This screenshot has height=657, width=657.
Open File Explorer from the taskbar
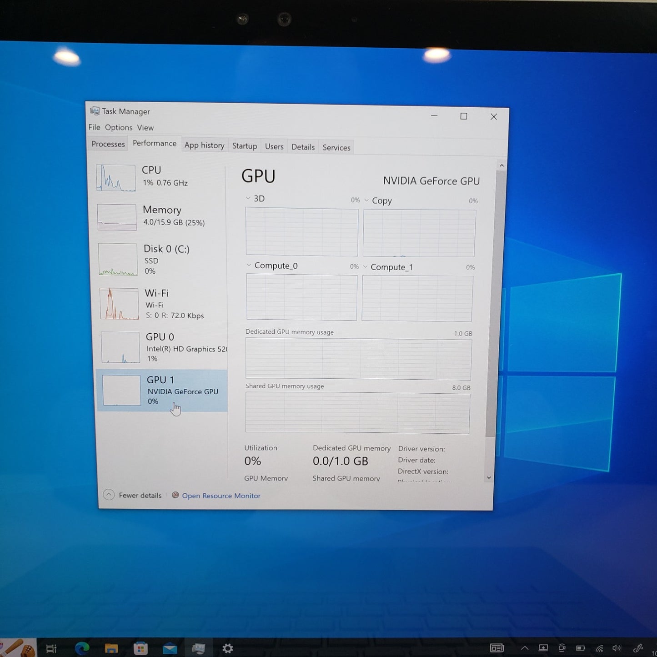tap(111, 648)
